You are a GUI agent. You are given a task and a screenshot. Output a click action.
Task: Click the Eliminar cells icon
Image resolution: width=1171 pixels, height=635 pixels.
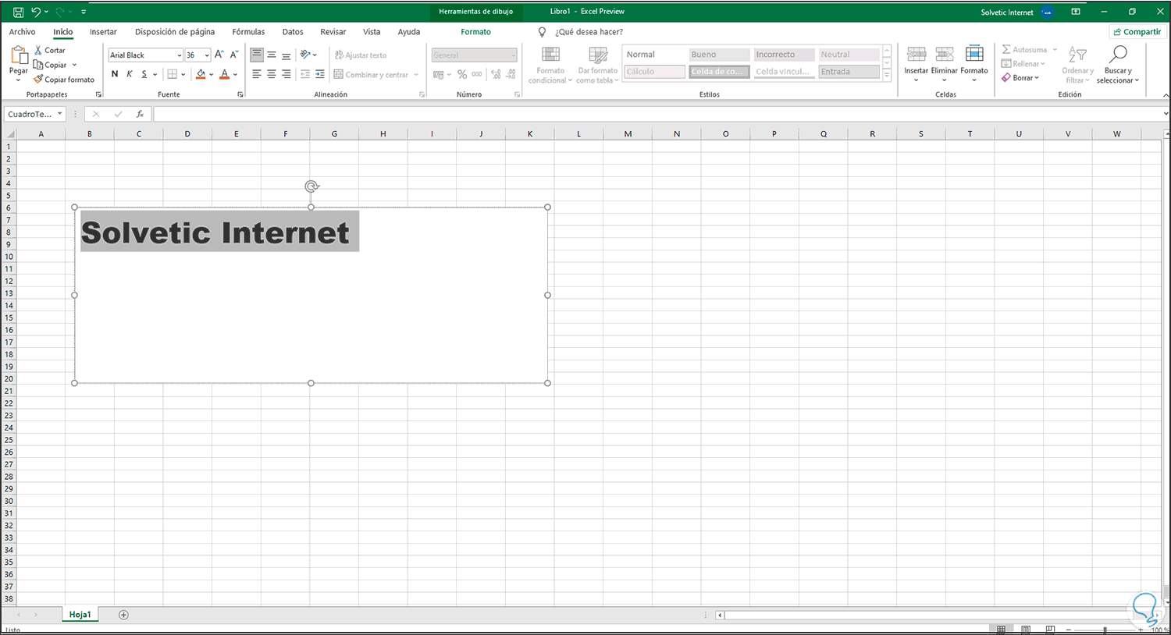click(x=945, y=55)
